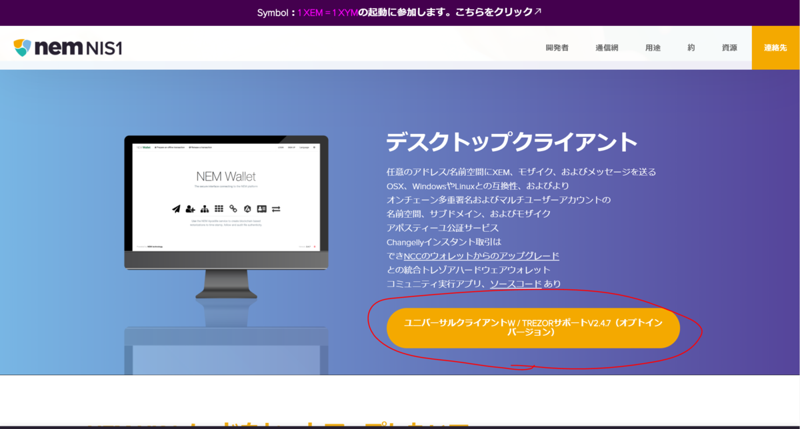Click the Symbol launch banner link at top
This screenshot has width=800, height=429.
tap(399, 13)
